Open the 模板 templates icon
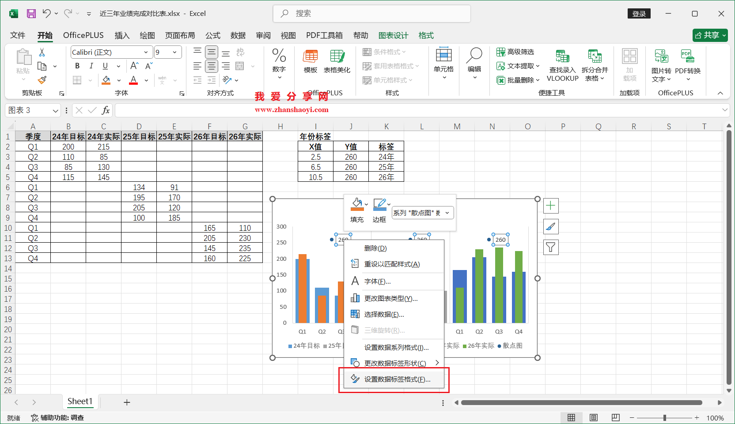This screenshot has height=424, width=735. click(311, 56)
